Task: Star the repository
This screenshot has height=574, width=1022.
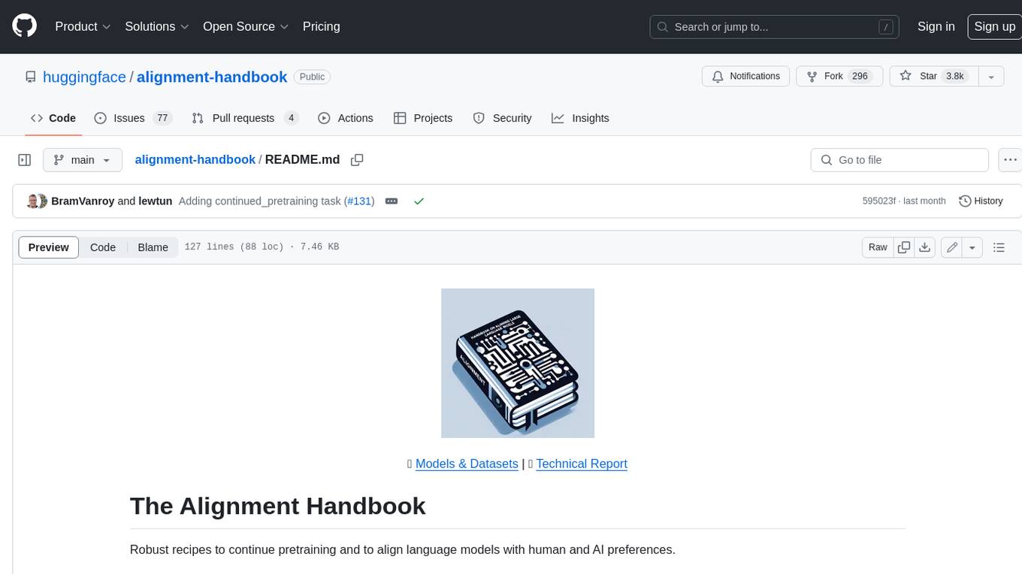Action: (933, 77)
